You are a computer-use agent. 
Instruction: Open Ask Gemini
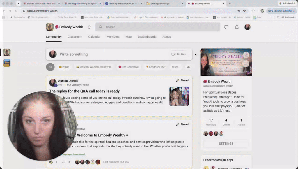tap(287, 3)
